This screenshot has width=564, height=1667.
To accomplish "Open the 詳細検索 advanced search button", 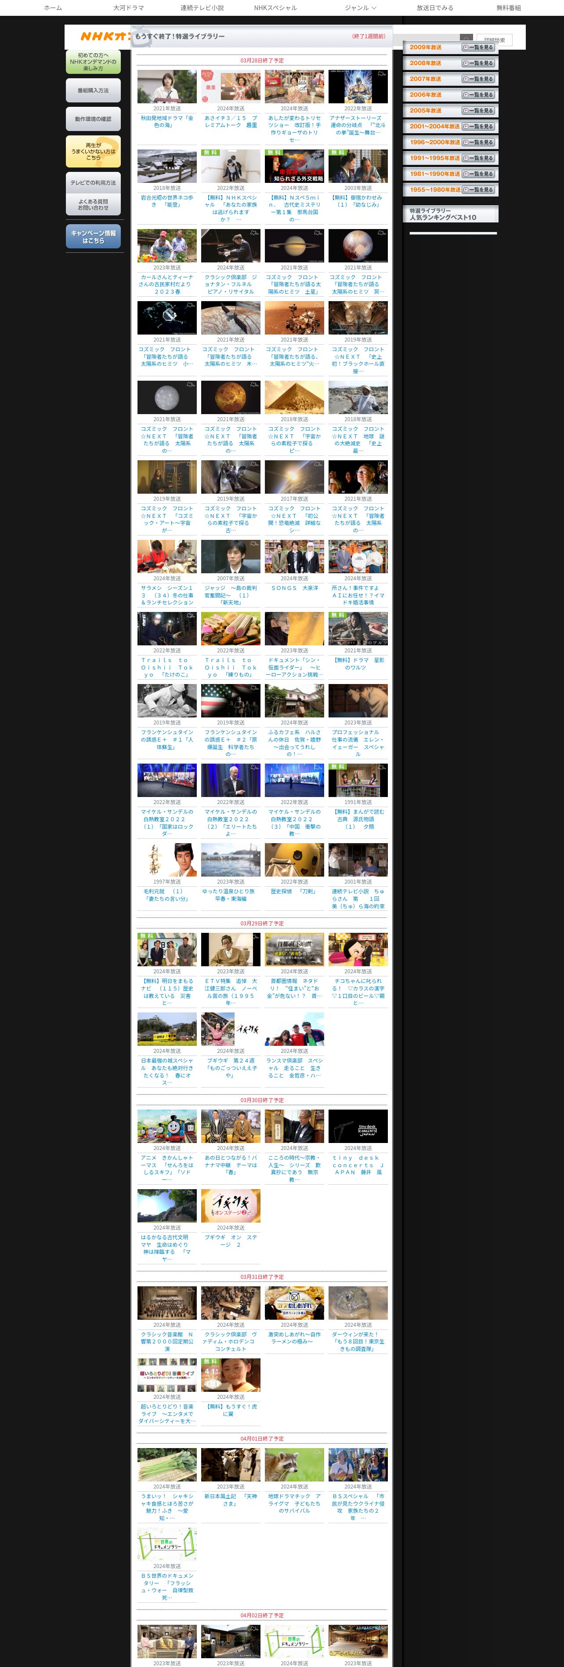I will pyautogui.click(x=495, y=40).
